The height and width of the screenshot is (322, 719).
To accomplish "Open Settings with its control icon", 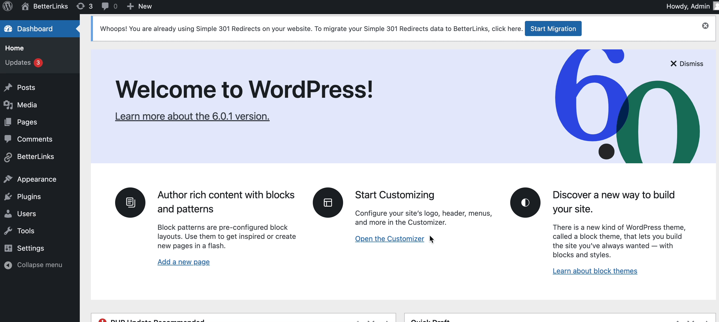I will [8, 248].
